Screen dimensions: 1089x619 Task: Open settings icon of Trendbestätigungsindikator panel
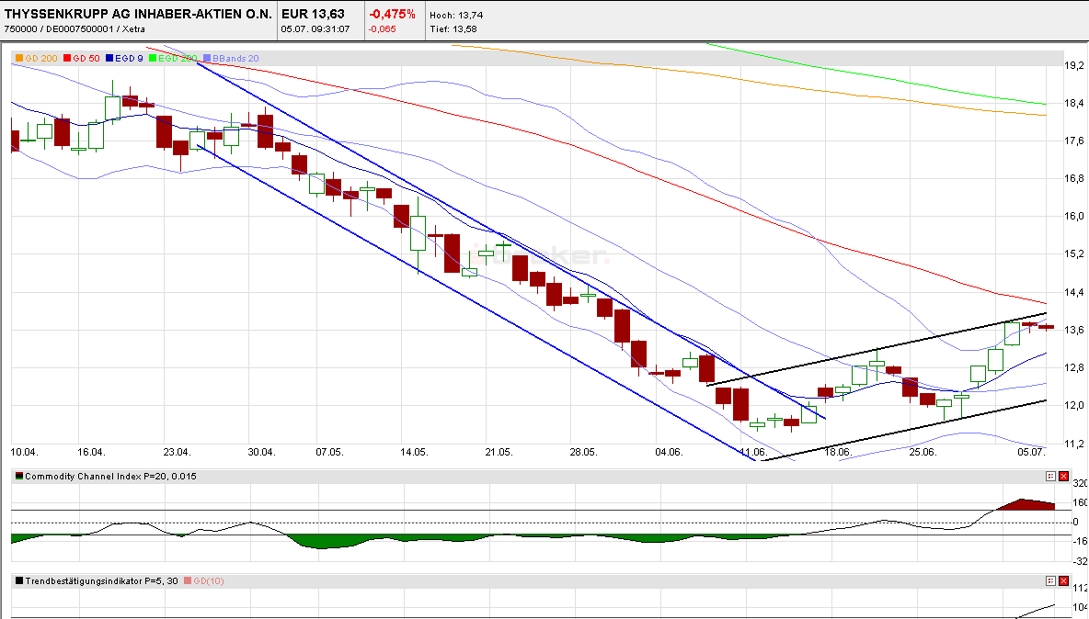(x=1050, y=580)
